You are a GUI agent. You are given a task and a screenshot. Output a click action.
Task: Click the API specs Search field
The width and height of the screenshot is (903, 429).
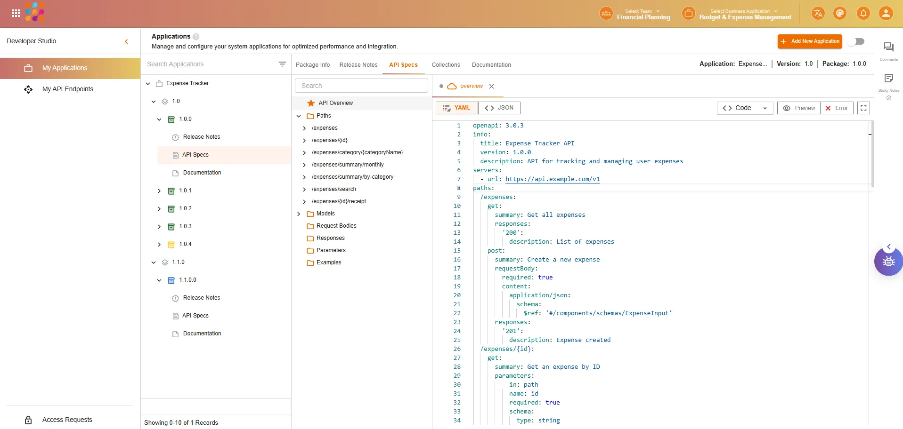click(x=361, y=86)
